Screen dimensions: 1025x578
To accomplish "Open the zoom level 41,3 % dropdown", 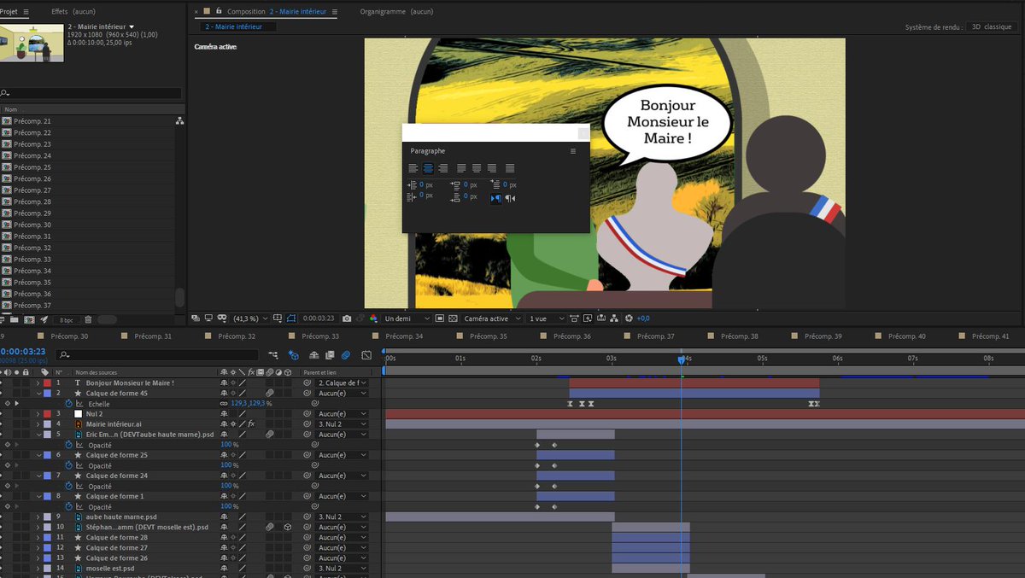I will coord(249,318).
